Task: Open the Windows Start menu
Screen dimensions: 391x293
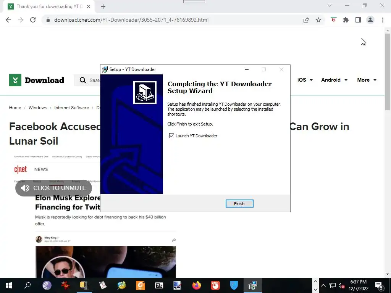Action: click(9, 285)
